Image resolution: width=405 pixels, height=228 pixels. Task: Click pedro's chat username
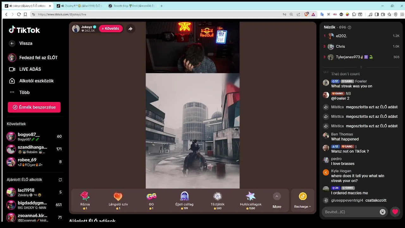coord(336,159)
